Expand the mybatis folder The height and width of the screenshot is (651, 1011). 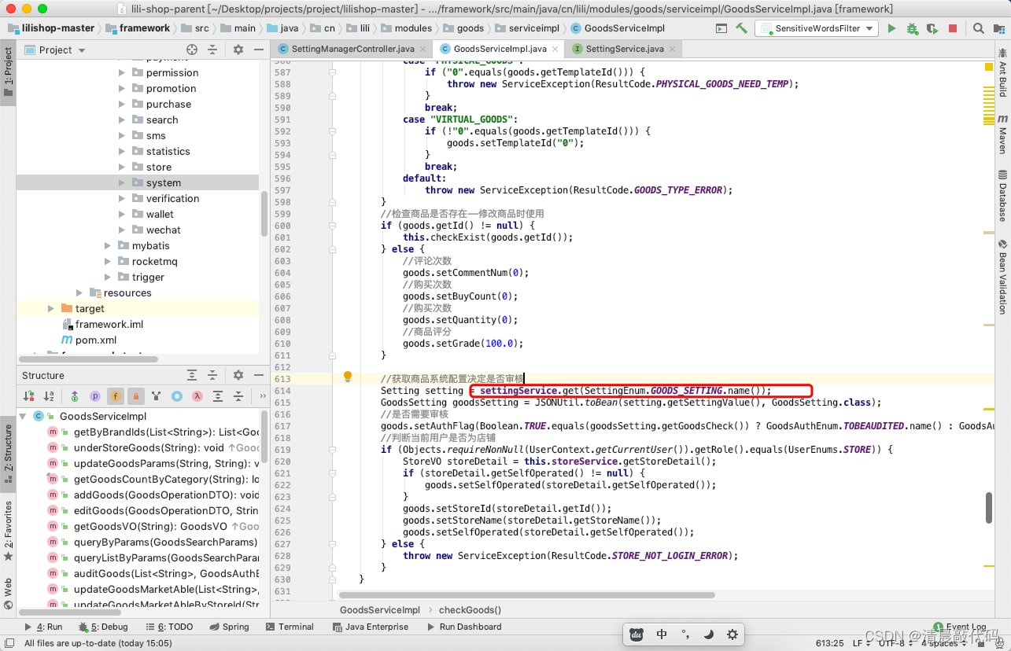click(x=107, y=245)
